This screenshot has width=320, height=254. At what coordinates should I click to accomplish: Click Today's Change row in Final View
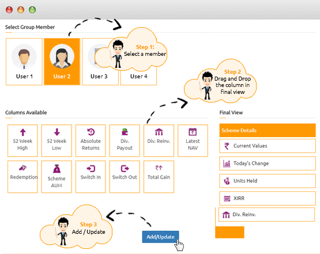click(x=268, y=164)
